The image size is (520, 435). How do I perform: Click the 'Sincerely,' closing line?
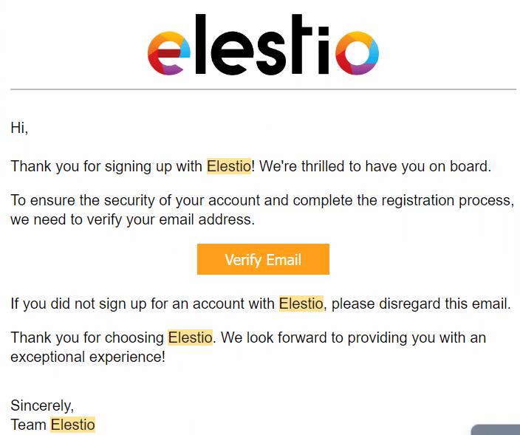point(42,405)
